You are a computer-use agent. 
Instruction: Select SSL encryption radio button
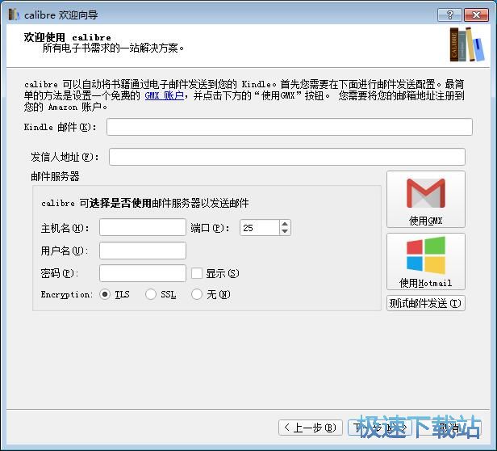tap(151, 294)
